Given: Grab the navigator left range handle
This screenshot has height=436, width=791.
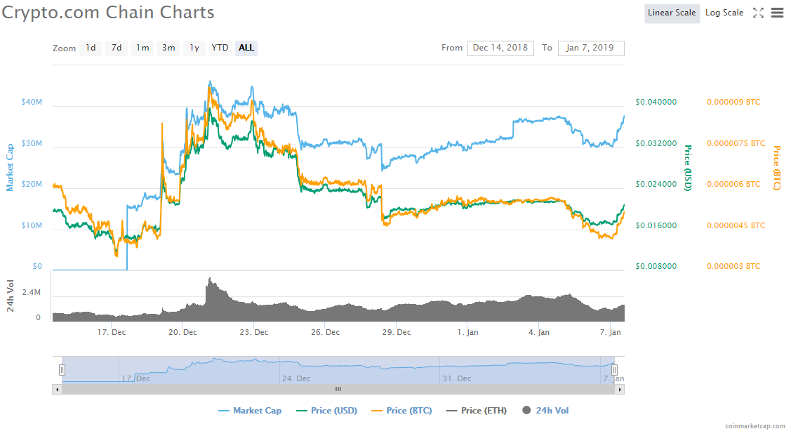Looking at the screenshot, I should [62, 370].
